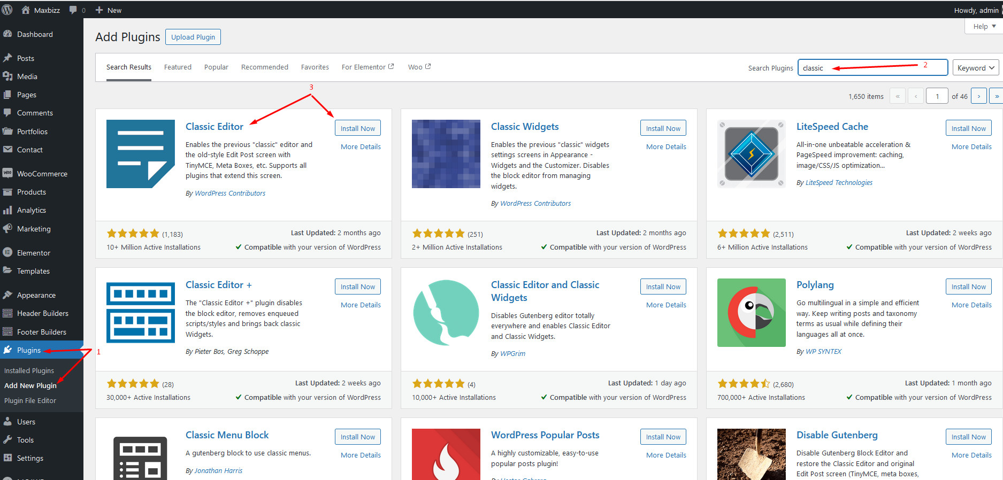1003x480 pixels.
Task: Open the Classic Widgets plugin title link
Action: 525,127
